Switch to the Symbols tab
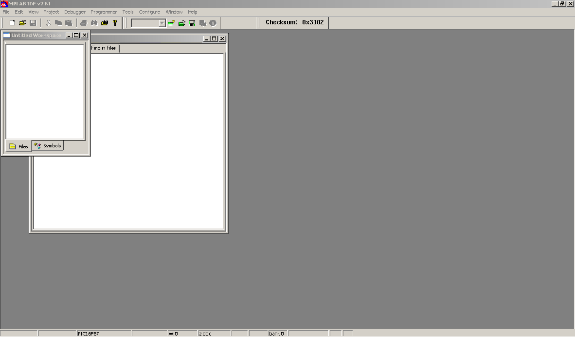575x337 pixels. tap(48, 146)
